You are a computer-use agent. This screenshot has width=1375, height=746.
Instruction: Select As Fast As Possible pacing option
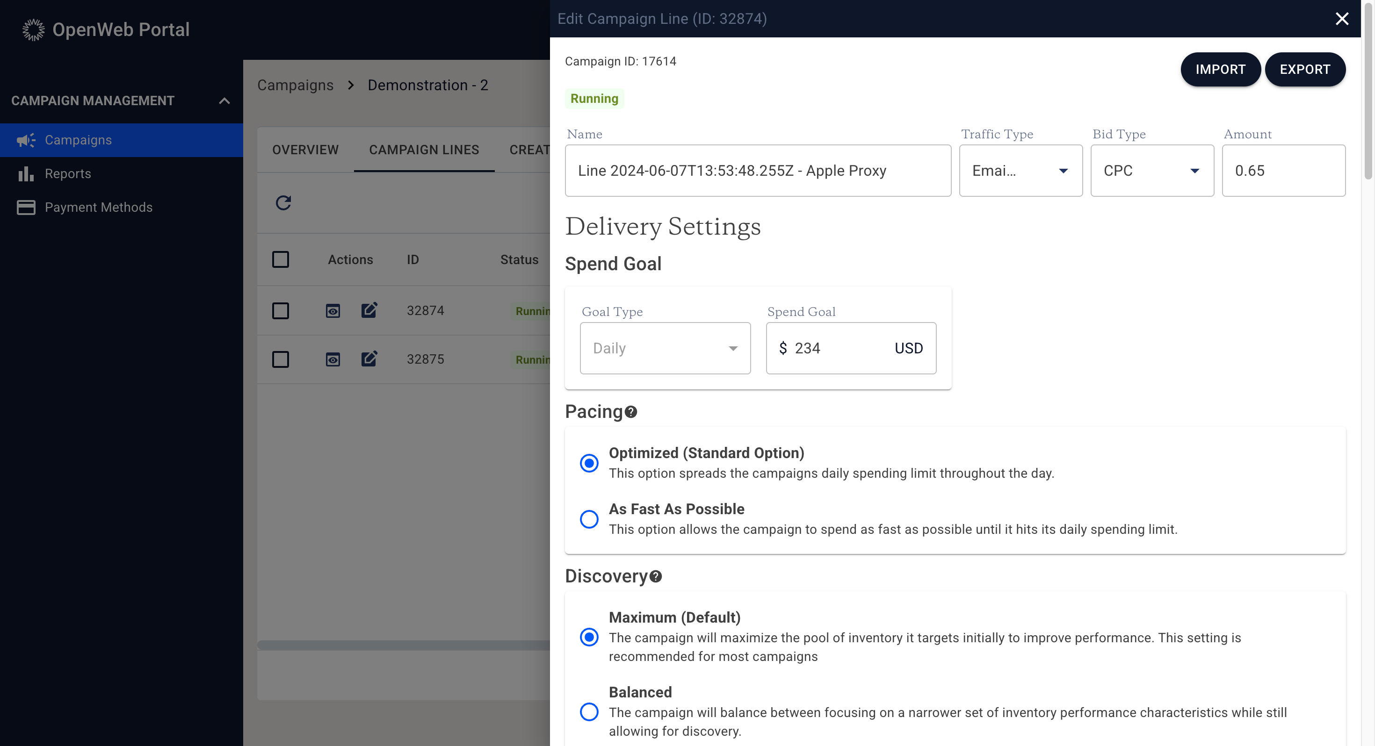[589, 519]
